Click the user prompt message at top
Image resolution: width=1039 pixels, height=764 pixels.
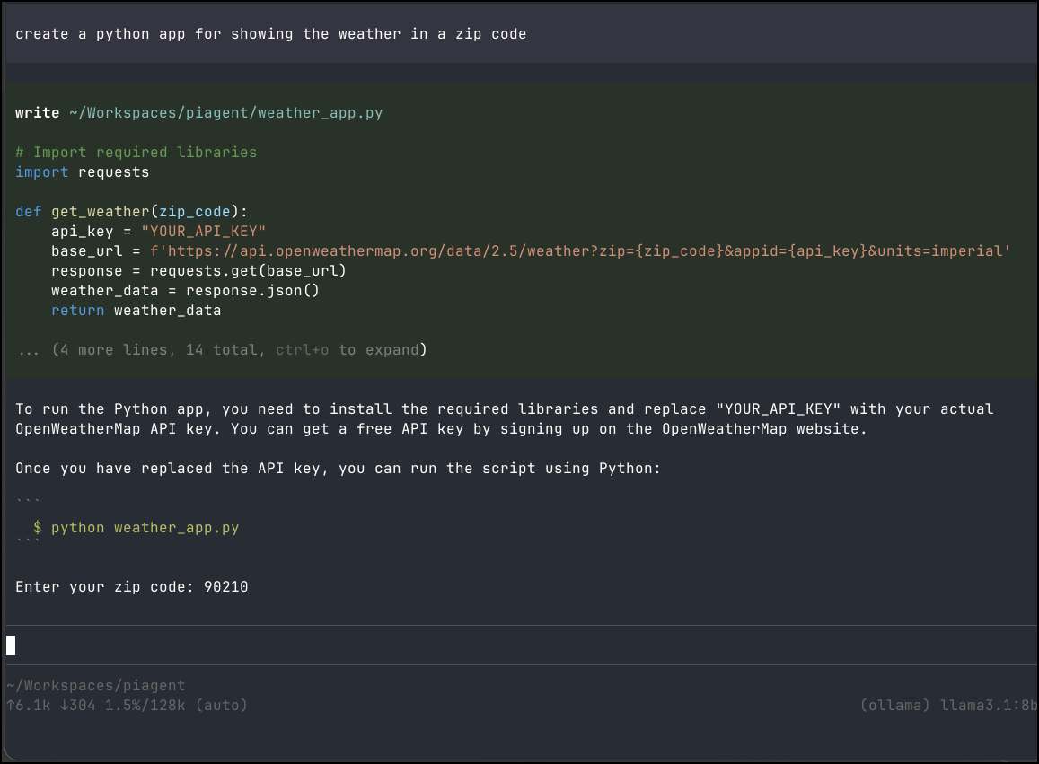(270, 34)
